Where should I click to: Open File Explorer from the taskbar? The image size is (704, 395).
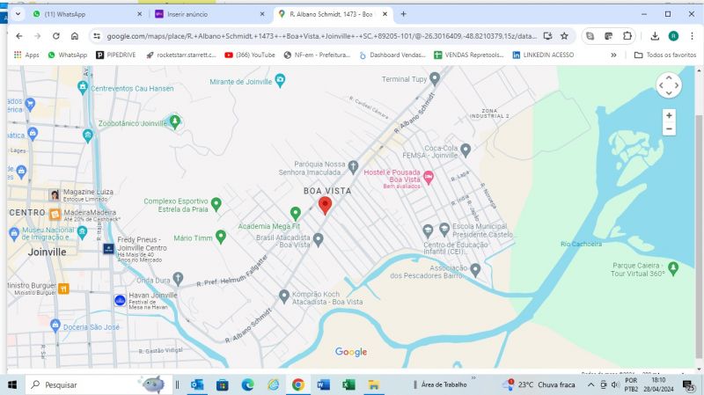coord(373,384)
